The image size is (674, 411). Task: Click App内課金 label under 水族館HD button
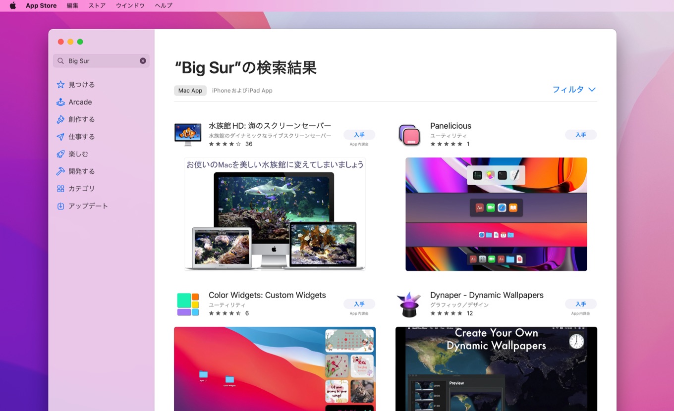359,144
